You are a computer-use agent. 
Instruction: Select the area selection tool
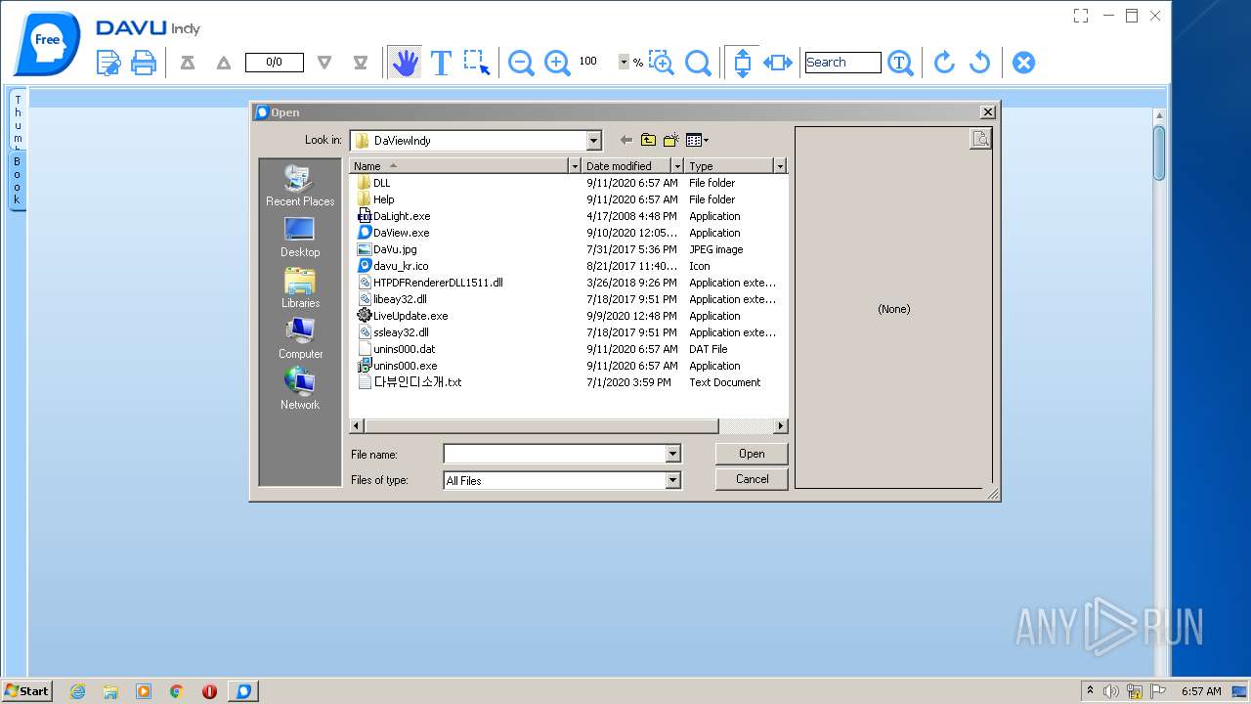tap(477, 63)
